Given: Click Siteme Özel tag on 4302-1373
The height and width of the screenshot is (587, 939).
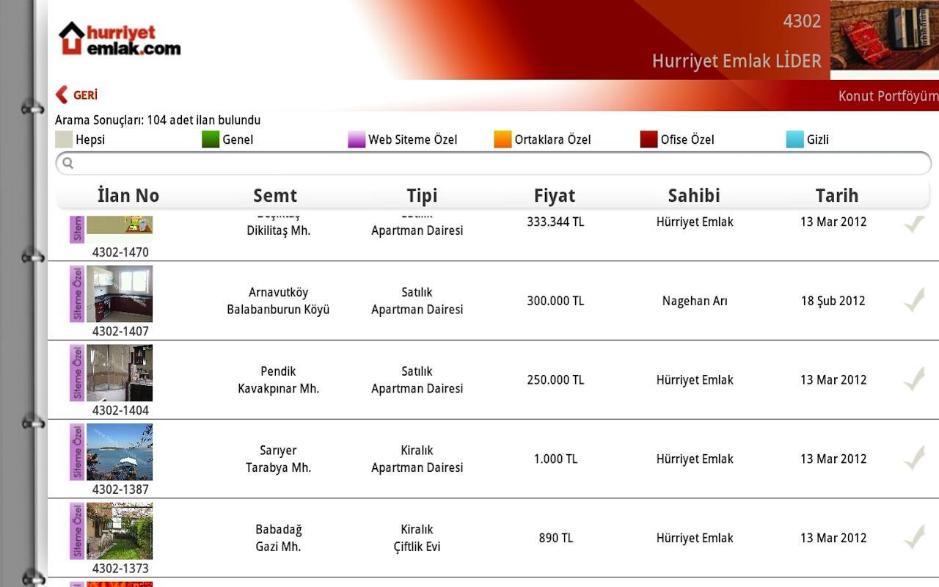Looking at the screenshot, I should click(77, 531).
